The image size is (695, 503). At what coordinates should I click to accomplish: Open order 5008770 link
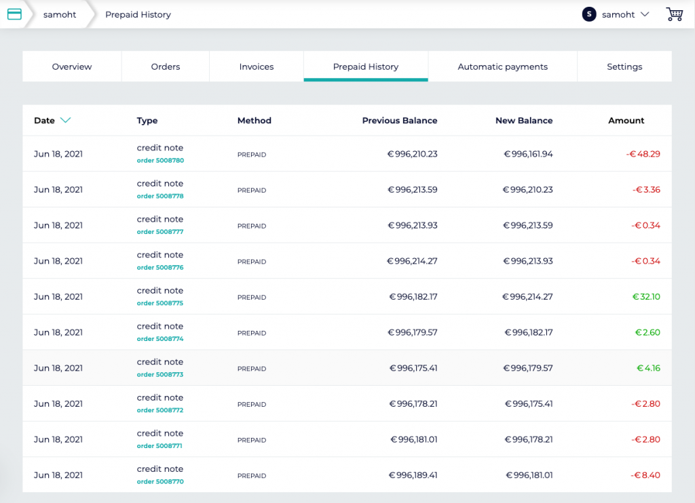160,482
